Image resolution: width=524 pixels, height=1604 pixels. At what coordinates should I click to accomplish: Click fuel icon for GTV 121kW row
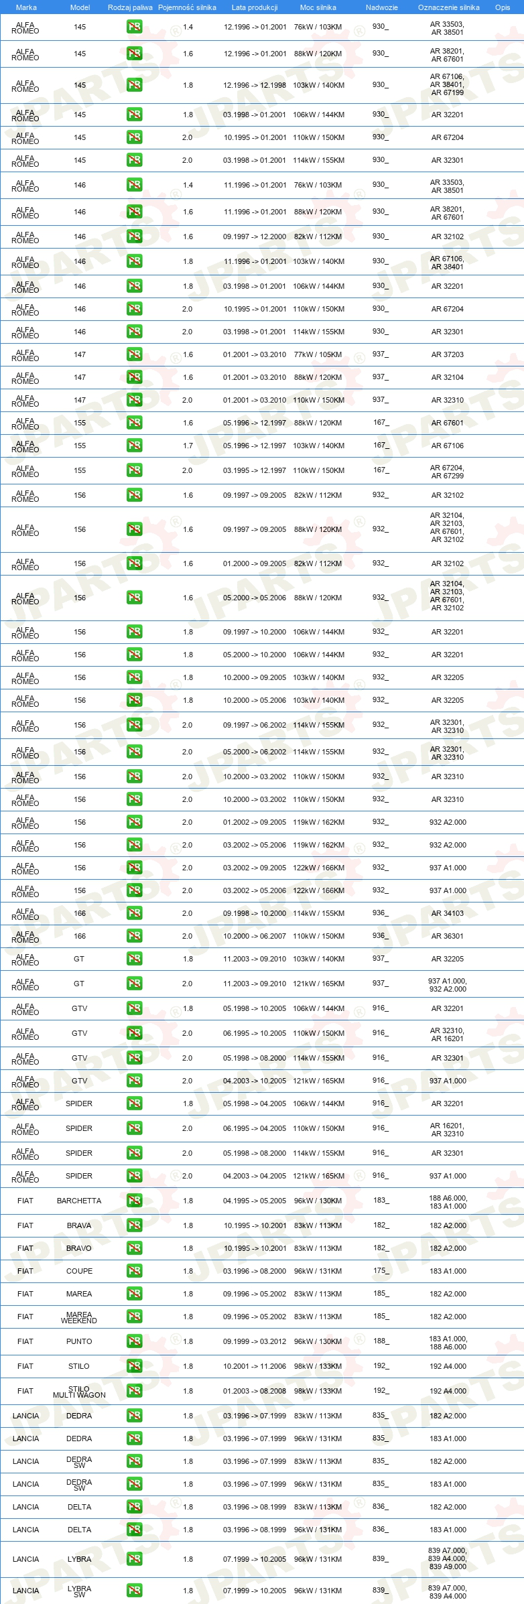click(x=134, y=1081)
